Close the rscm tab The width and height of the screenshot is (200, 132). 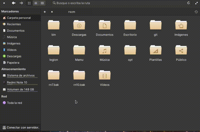pyautogui.click(x=52, y=12)
